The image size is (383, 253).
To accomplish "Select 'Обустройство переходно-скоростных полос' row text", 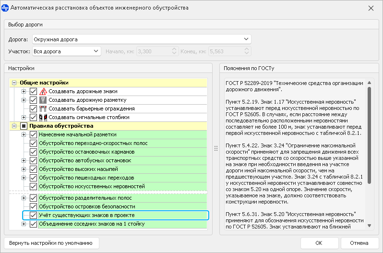I will tap(93, 144).
